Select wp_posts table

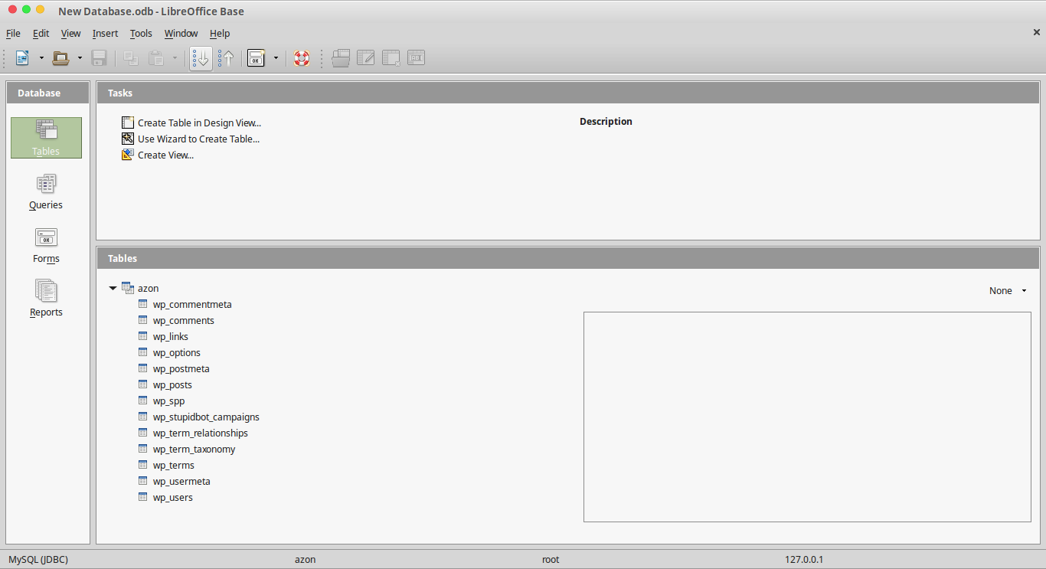click(x=172, y=385)
